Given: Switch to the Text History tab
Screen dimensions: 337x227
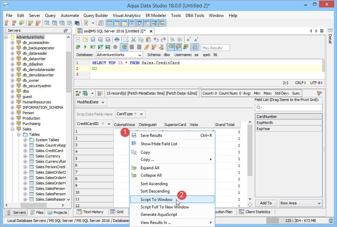Looking at the screenshot, I should pyautogui.click(x=90, y=212).
